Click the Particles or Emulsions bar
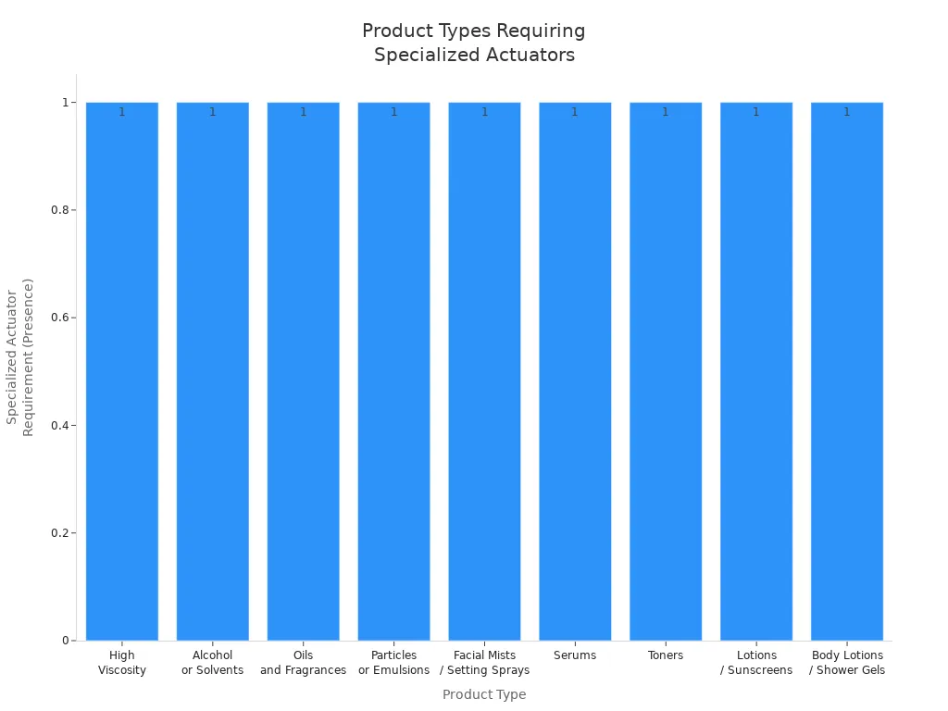Screen dimensions: 948x711 [x=393, y=370]
